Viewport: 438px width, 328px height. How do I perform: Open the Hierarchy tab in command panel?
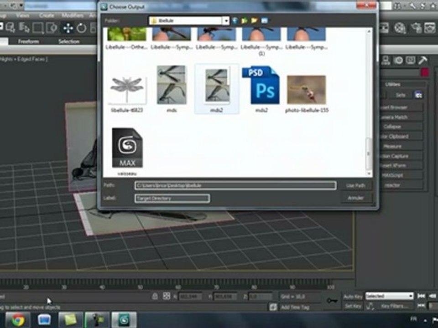(386, 60)
